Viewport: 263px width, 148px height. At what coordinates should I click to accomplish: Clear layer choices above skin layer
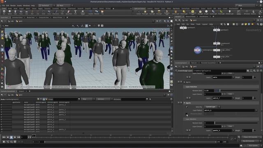230,73
